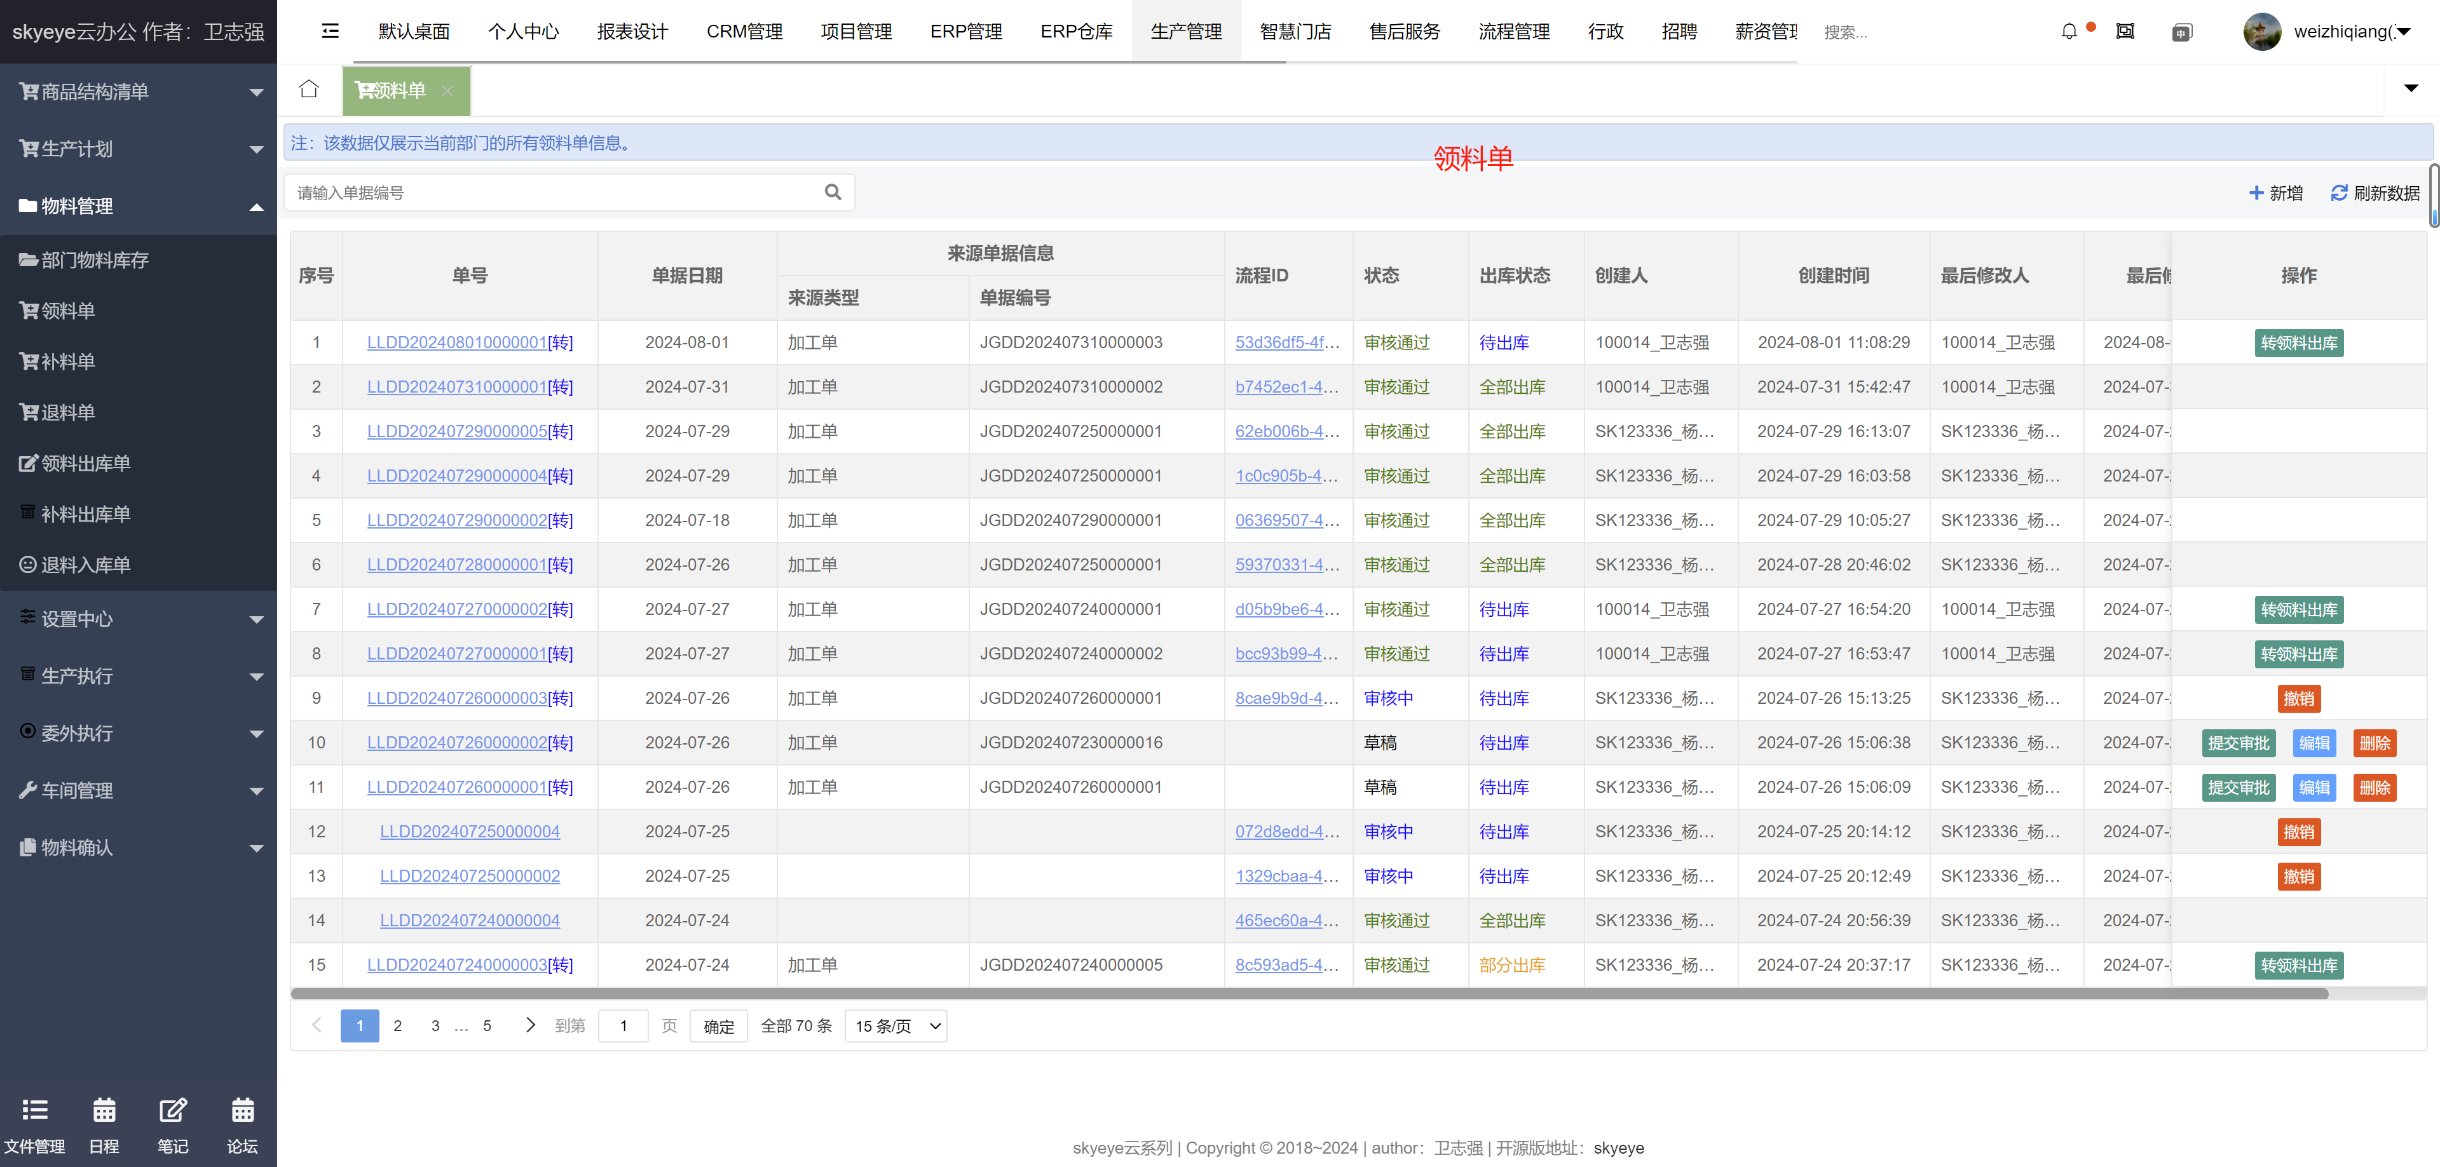The image size is (2440, 1167).
Task: Open link LLDD202408010000001
Action: coord(456,342)
